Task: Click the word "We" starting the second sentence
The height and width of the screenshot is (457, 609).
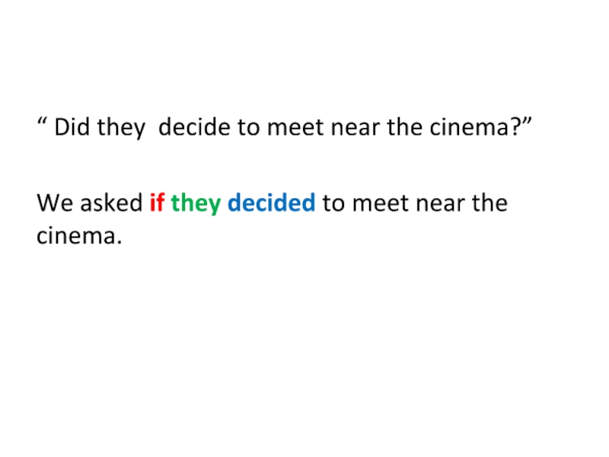Action: (x=54, y=203)
